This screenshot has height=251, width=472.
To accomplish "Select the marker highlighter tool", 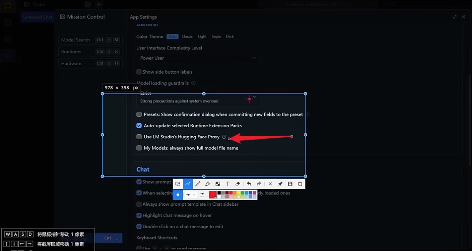I will 208,184.
